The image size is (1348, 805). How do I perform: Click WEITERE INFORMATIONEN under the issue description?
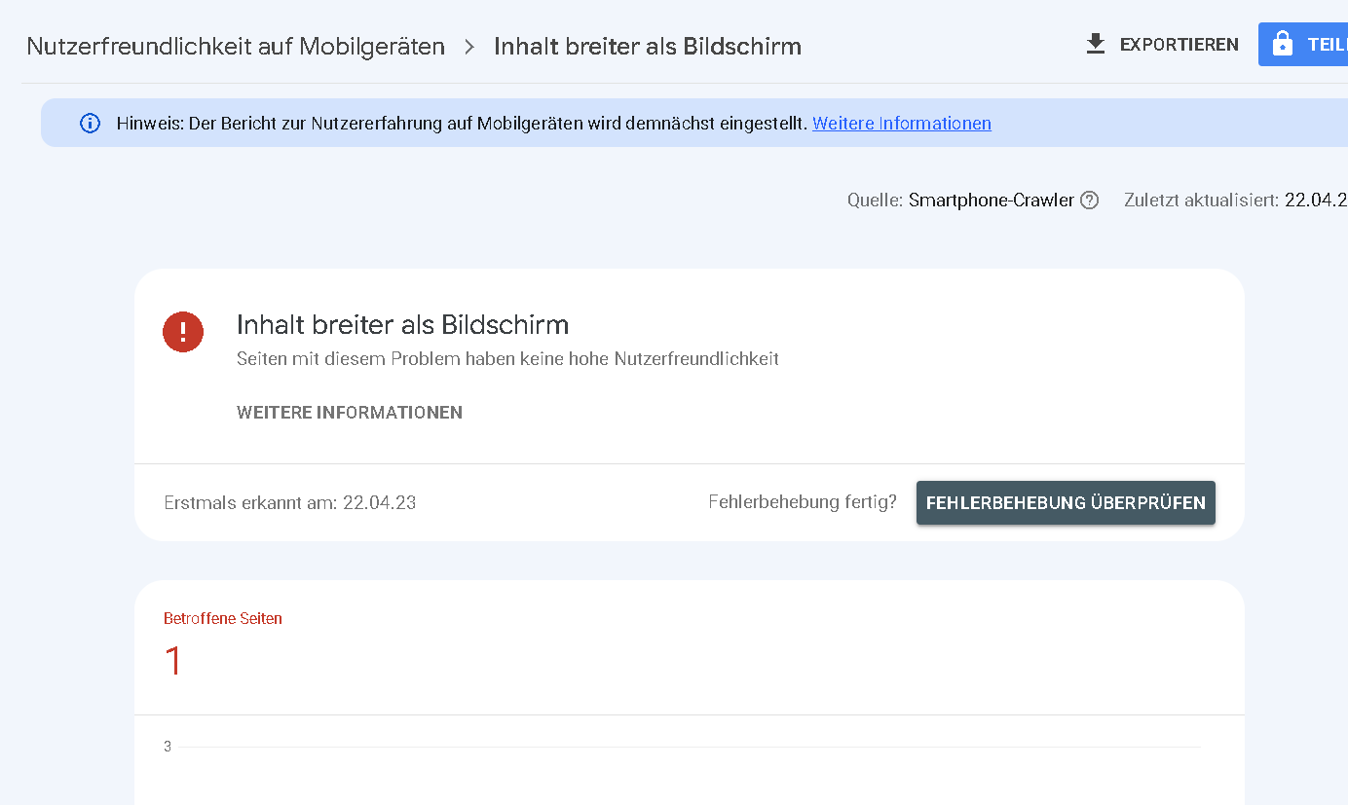tap(349, 413)
